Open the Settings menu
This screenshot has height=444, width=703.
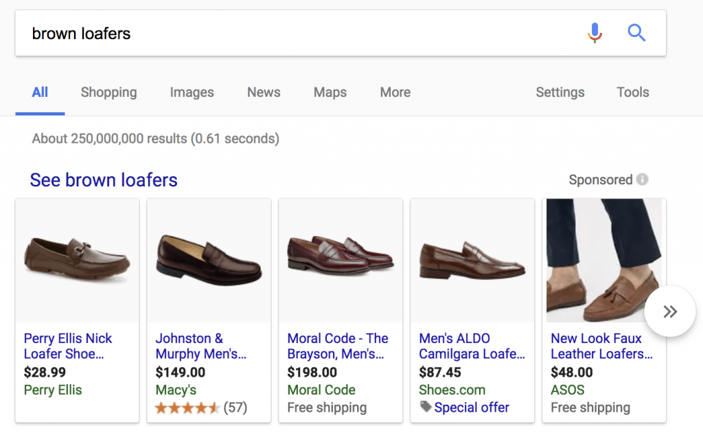560,92
